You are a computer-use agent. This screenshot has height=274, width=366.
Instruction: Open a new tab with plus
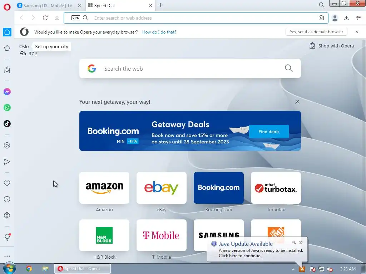point(160,5)
